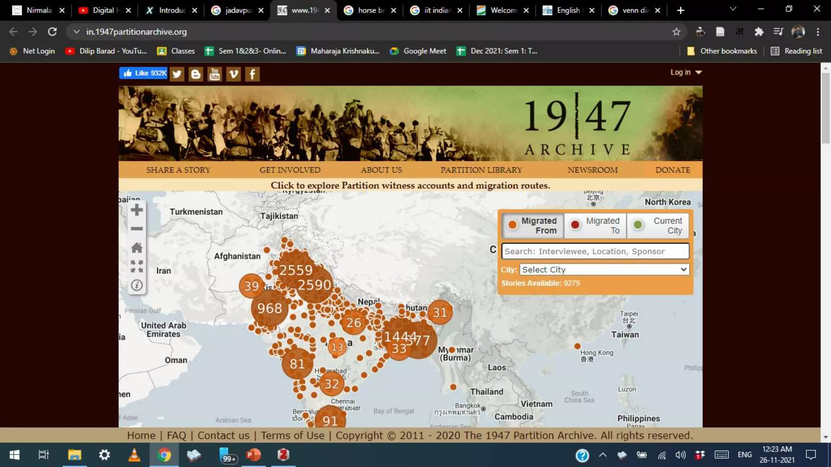Open the Share a Story menu
The image size is (831, 467).
[178, 170]
